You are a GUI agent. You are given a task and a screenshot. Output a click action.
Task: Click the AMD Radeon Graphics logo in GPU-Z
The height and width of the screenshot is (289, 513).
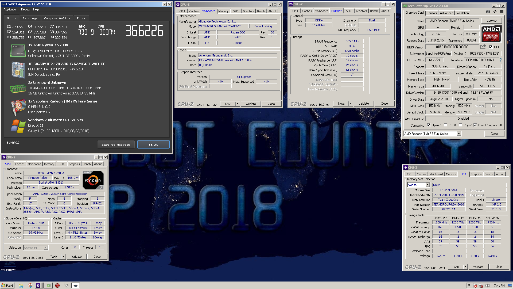click(491, 34)
